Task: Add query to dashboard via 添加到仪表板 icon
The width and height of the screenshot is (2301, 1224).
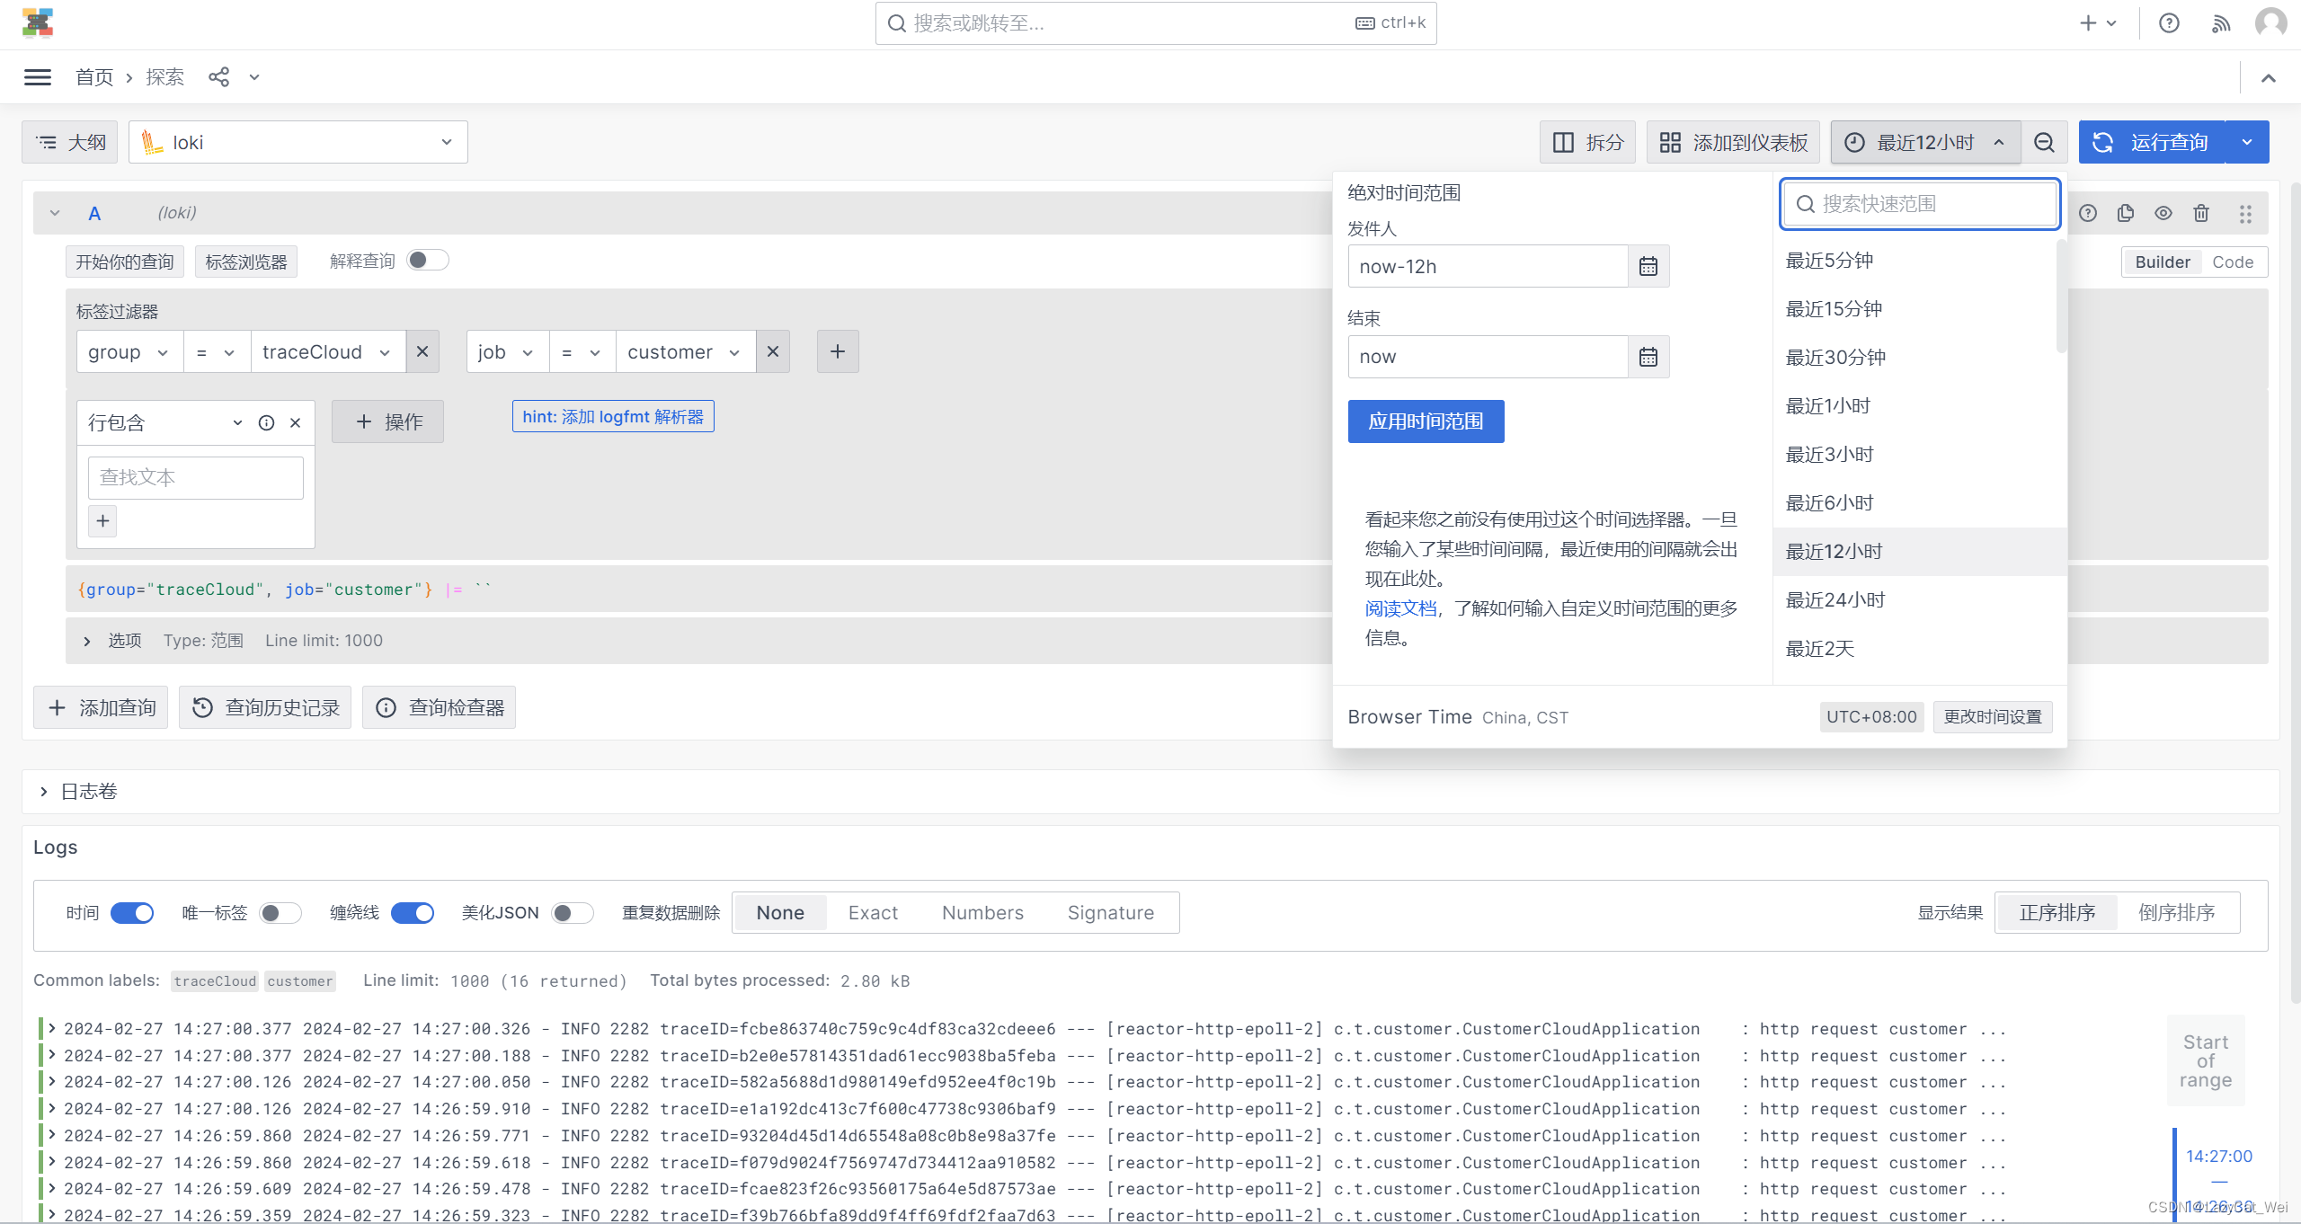Action: [x=1733, y=141]
